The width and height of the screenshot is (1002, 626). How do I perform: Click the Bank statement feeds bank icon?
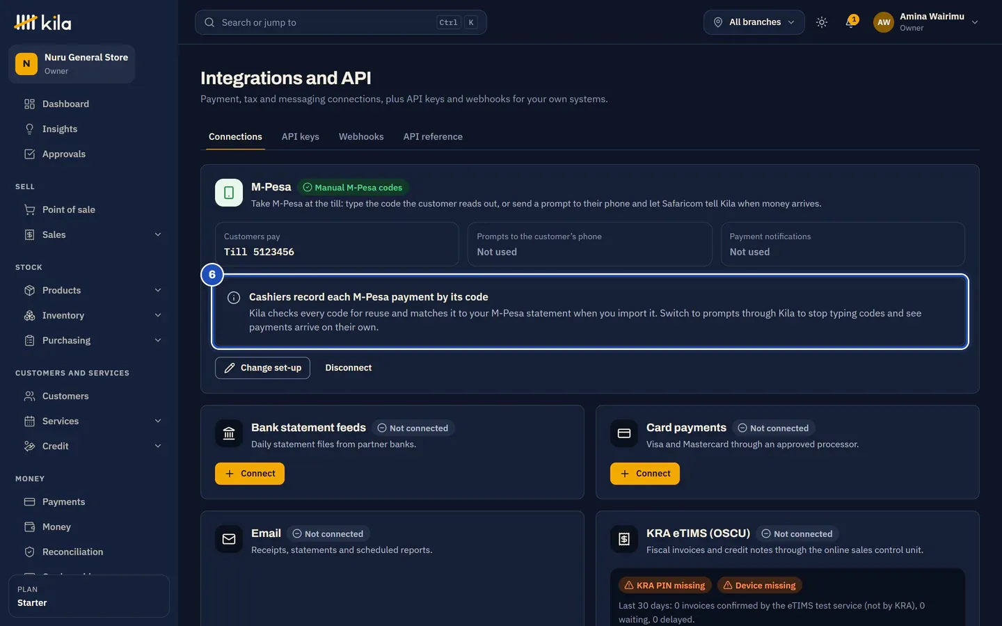(229, 433)
